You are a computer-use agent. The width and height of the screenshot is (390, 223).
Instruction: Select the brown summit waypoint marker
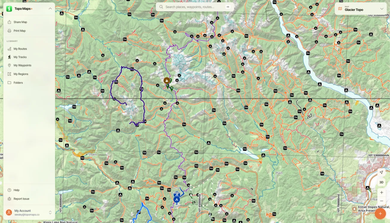pos(167,81)
